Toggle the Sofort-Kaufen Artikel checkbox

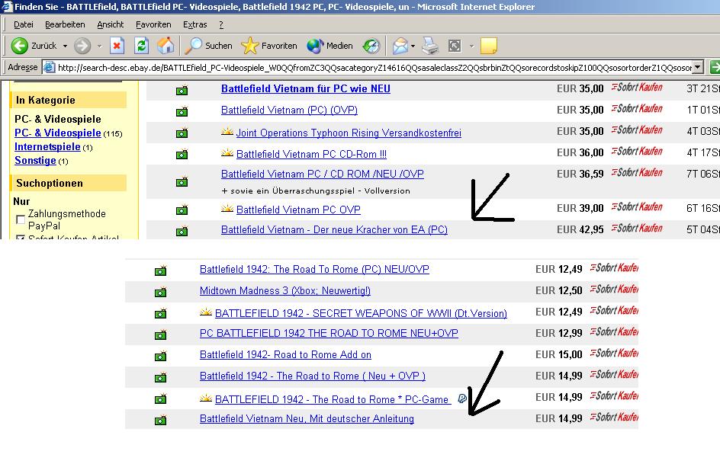pyautogui.click(x=21, y=238)
